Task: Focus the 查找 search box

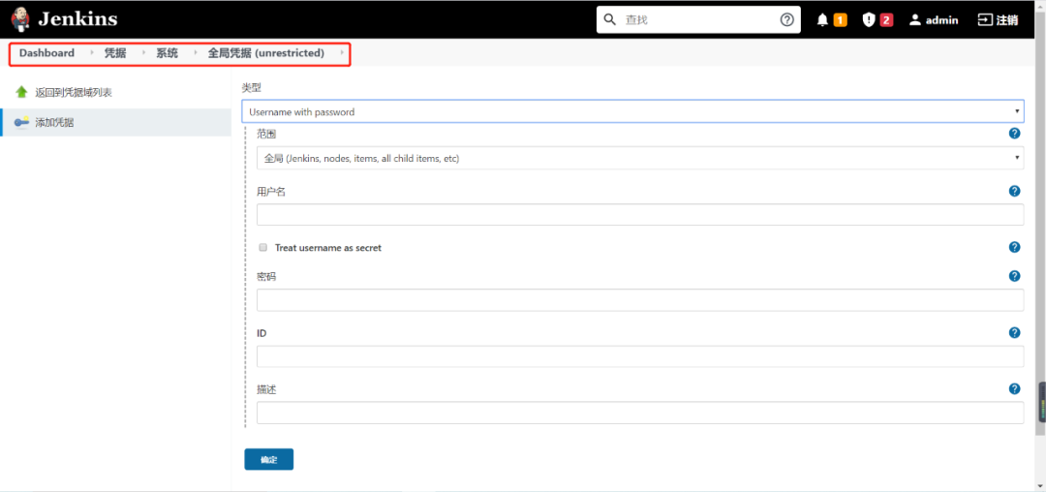Action: click(697, 20)
